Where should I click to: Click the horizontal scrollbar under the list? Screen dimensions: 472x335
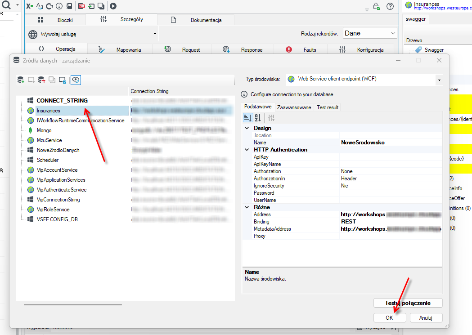(73, 305)
